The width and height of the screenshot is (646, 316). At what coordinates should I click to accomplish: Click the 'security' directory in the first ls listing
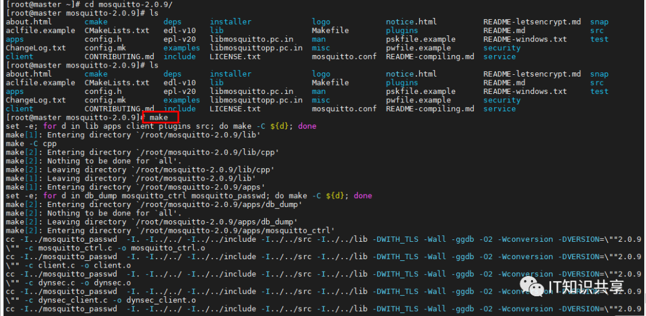tap(502, 48)
